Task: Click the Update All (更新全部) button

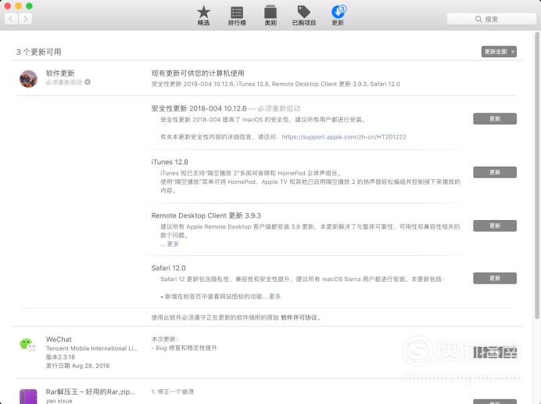Action: coord(495,52)
